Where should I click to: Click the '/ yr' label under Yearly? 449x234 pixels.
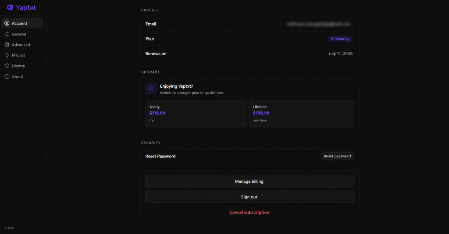[x=152, y=121]
